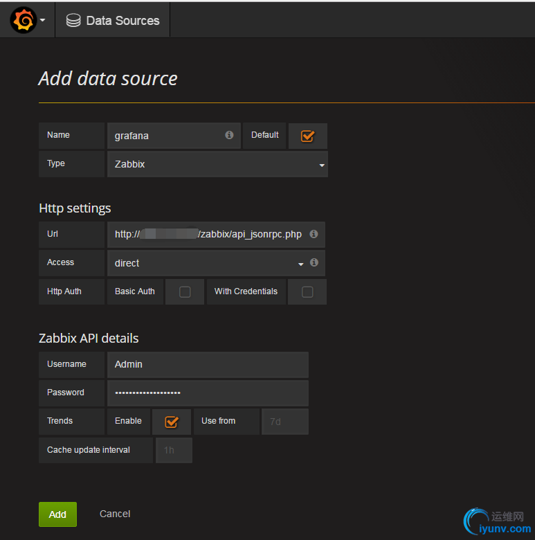Click the green Add button

coord(57,514)
